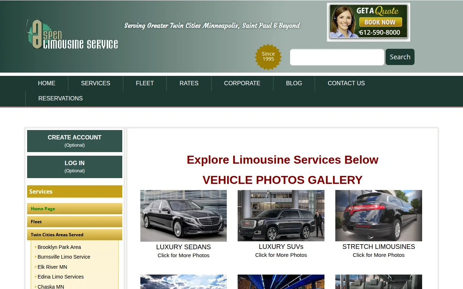This screenshot has height=289, width=463.
Task: Open the STRETCH LIMOUSINES link
Action: pyautogui.click(x=379, y=247)
